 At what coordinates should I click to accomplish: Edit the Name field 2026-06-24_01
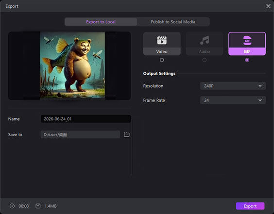[x=86, y=119]
